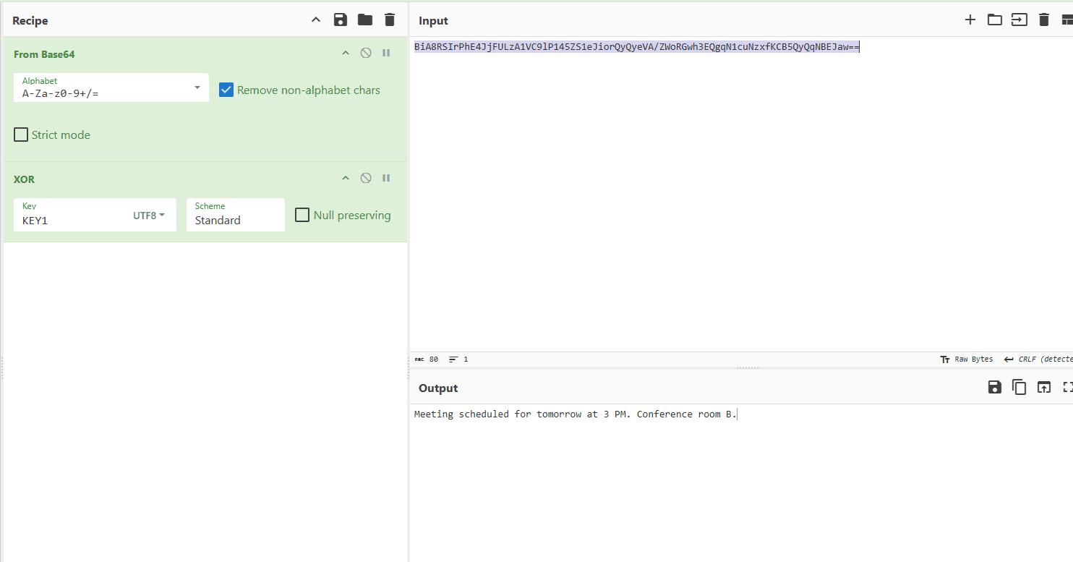
Task: Add a new input tab
Action: coord(970,20)
